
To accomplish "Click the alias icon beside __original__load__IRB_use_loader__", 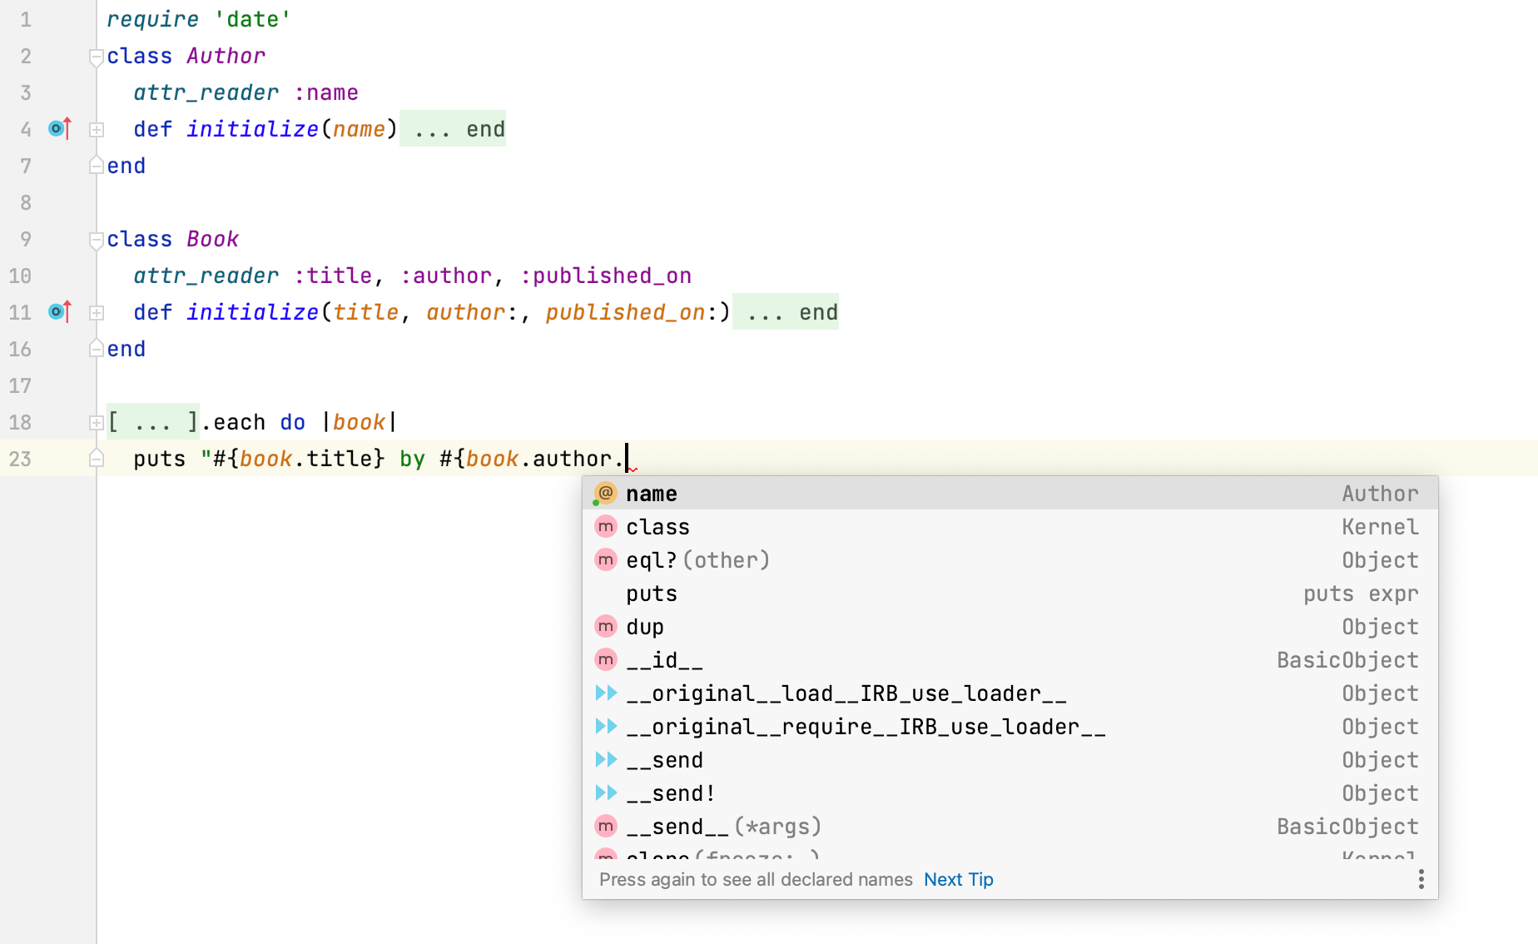I will tap(605, 693).
